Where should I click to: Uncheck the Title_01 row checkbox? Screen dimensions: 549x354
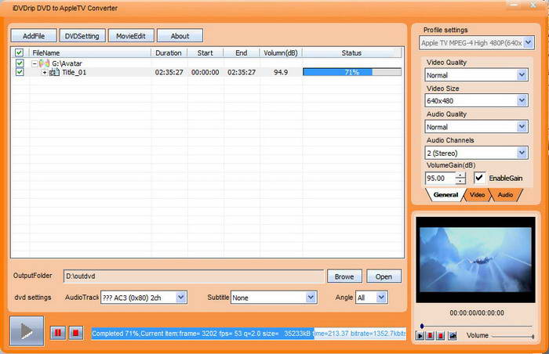20,72
